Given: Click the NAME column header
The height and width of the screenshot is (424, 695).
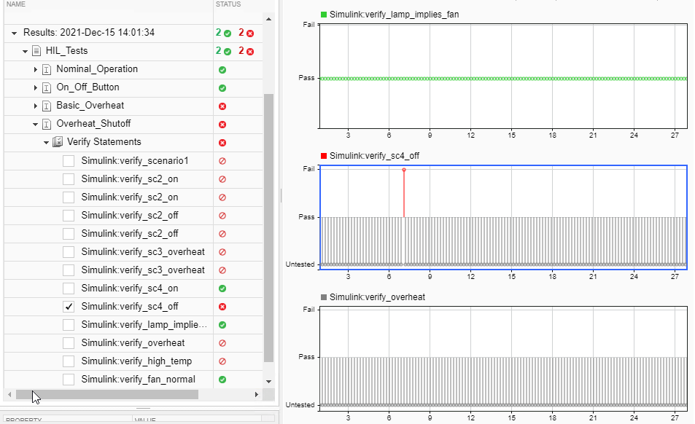Looking at the screenshot, I should 16,4.
